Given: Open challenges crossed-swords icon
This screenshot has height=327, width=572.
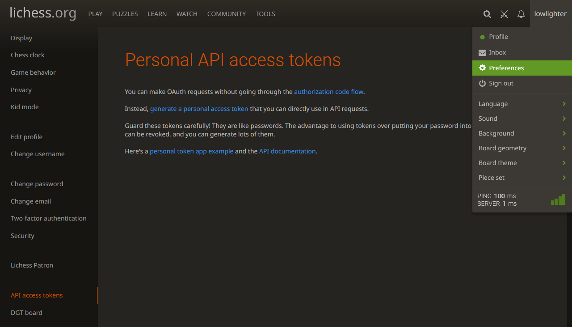Looking at the screenshot, I should (x=504, y=14).
